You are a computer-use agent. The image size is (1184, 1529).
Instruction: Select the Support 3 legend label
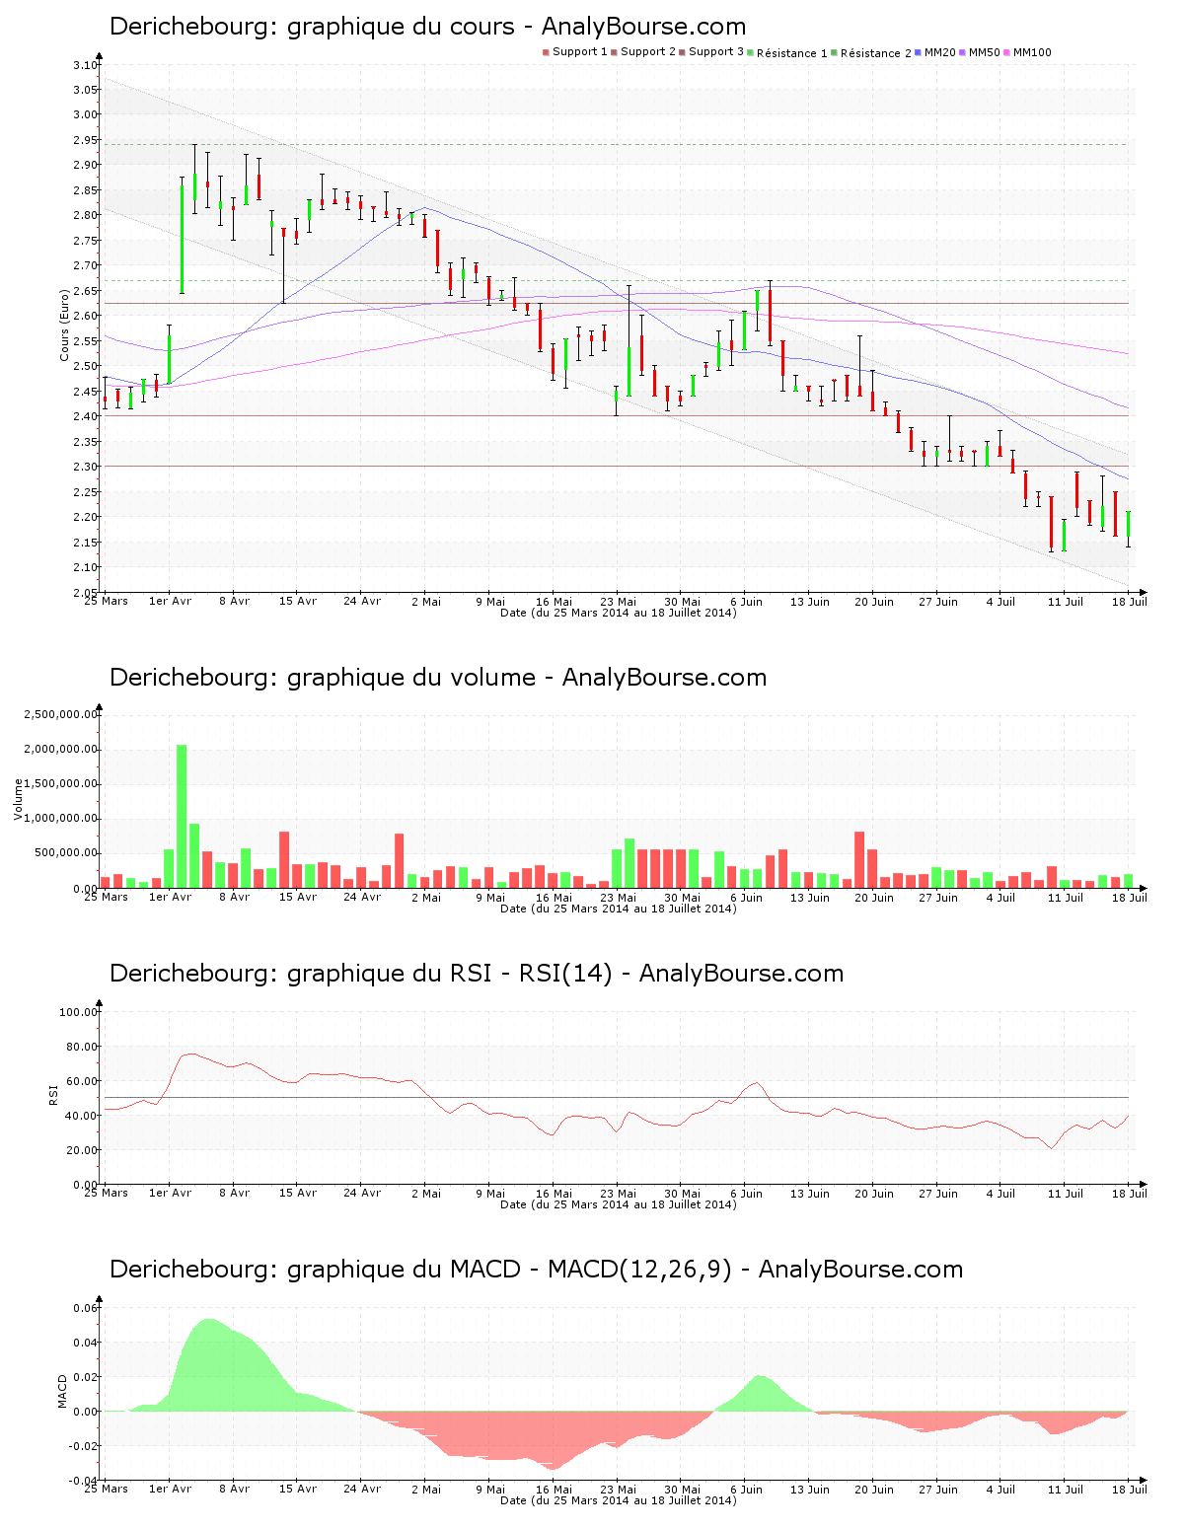(716, 52)
